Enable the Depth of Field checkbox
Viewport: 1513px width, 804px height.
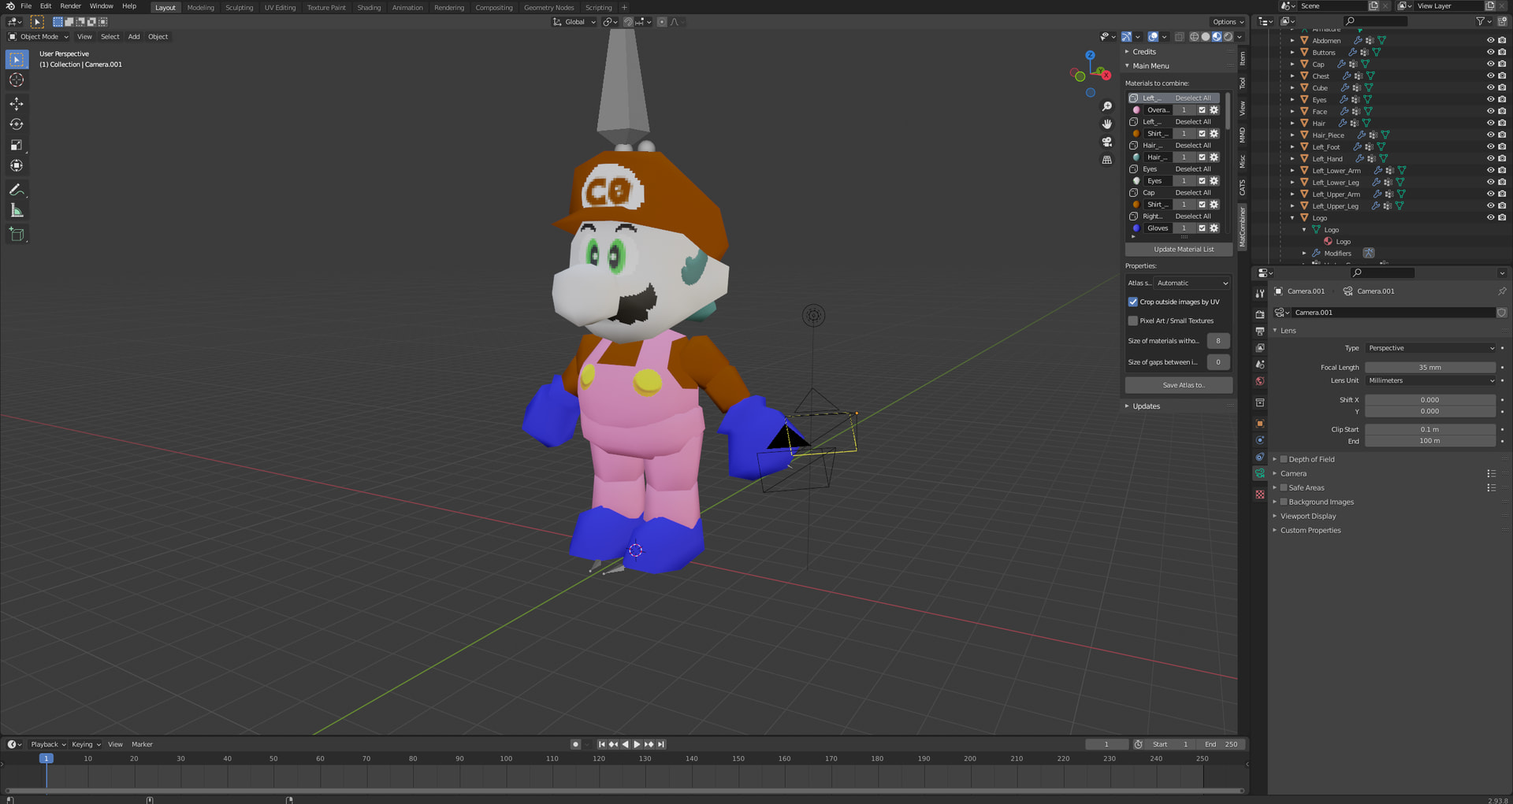click(1284, 460)
